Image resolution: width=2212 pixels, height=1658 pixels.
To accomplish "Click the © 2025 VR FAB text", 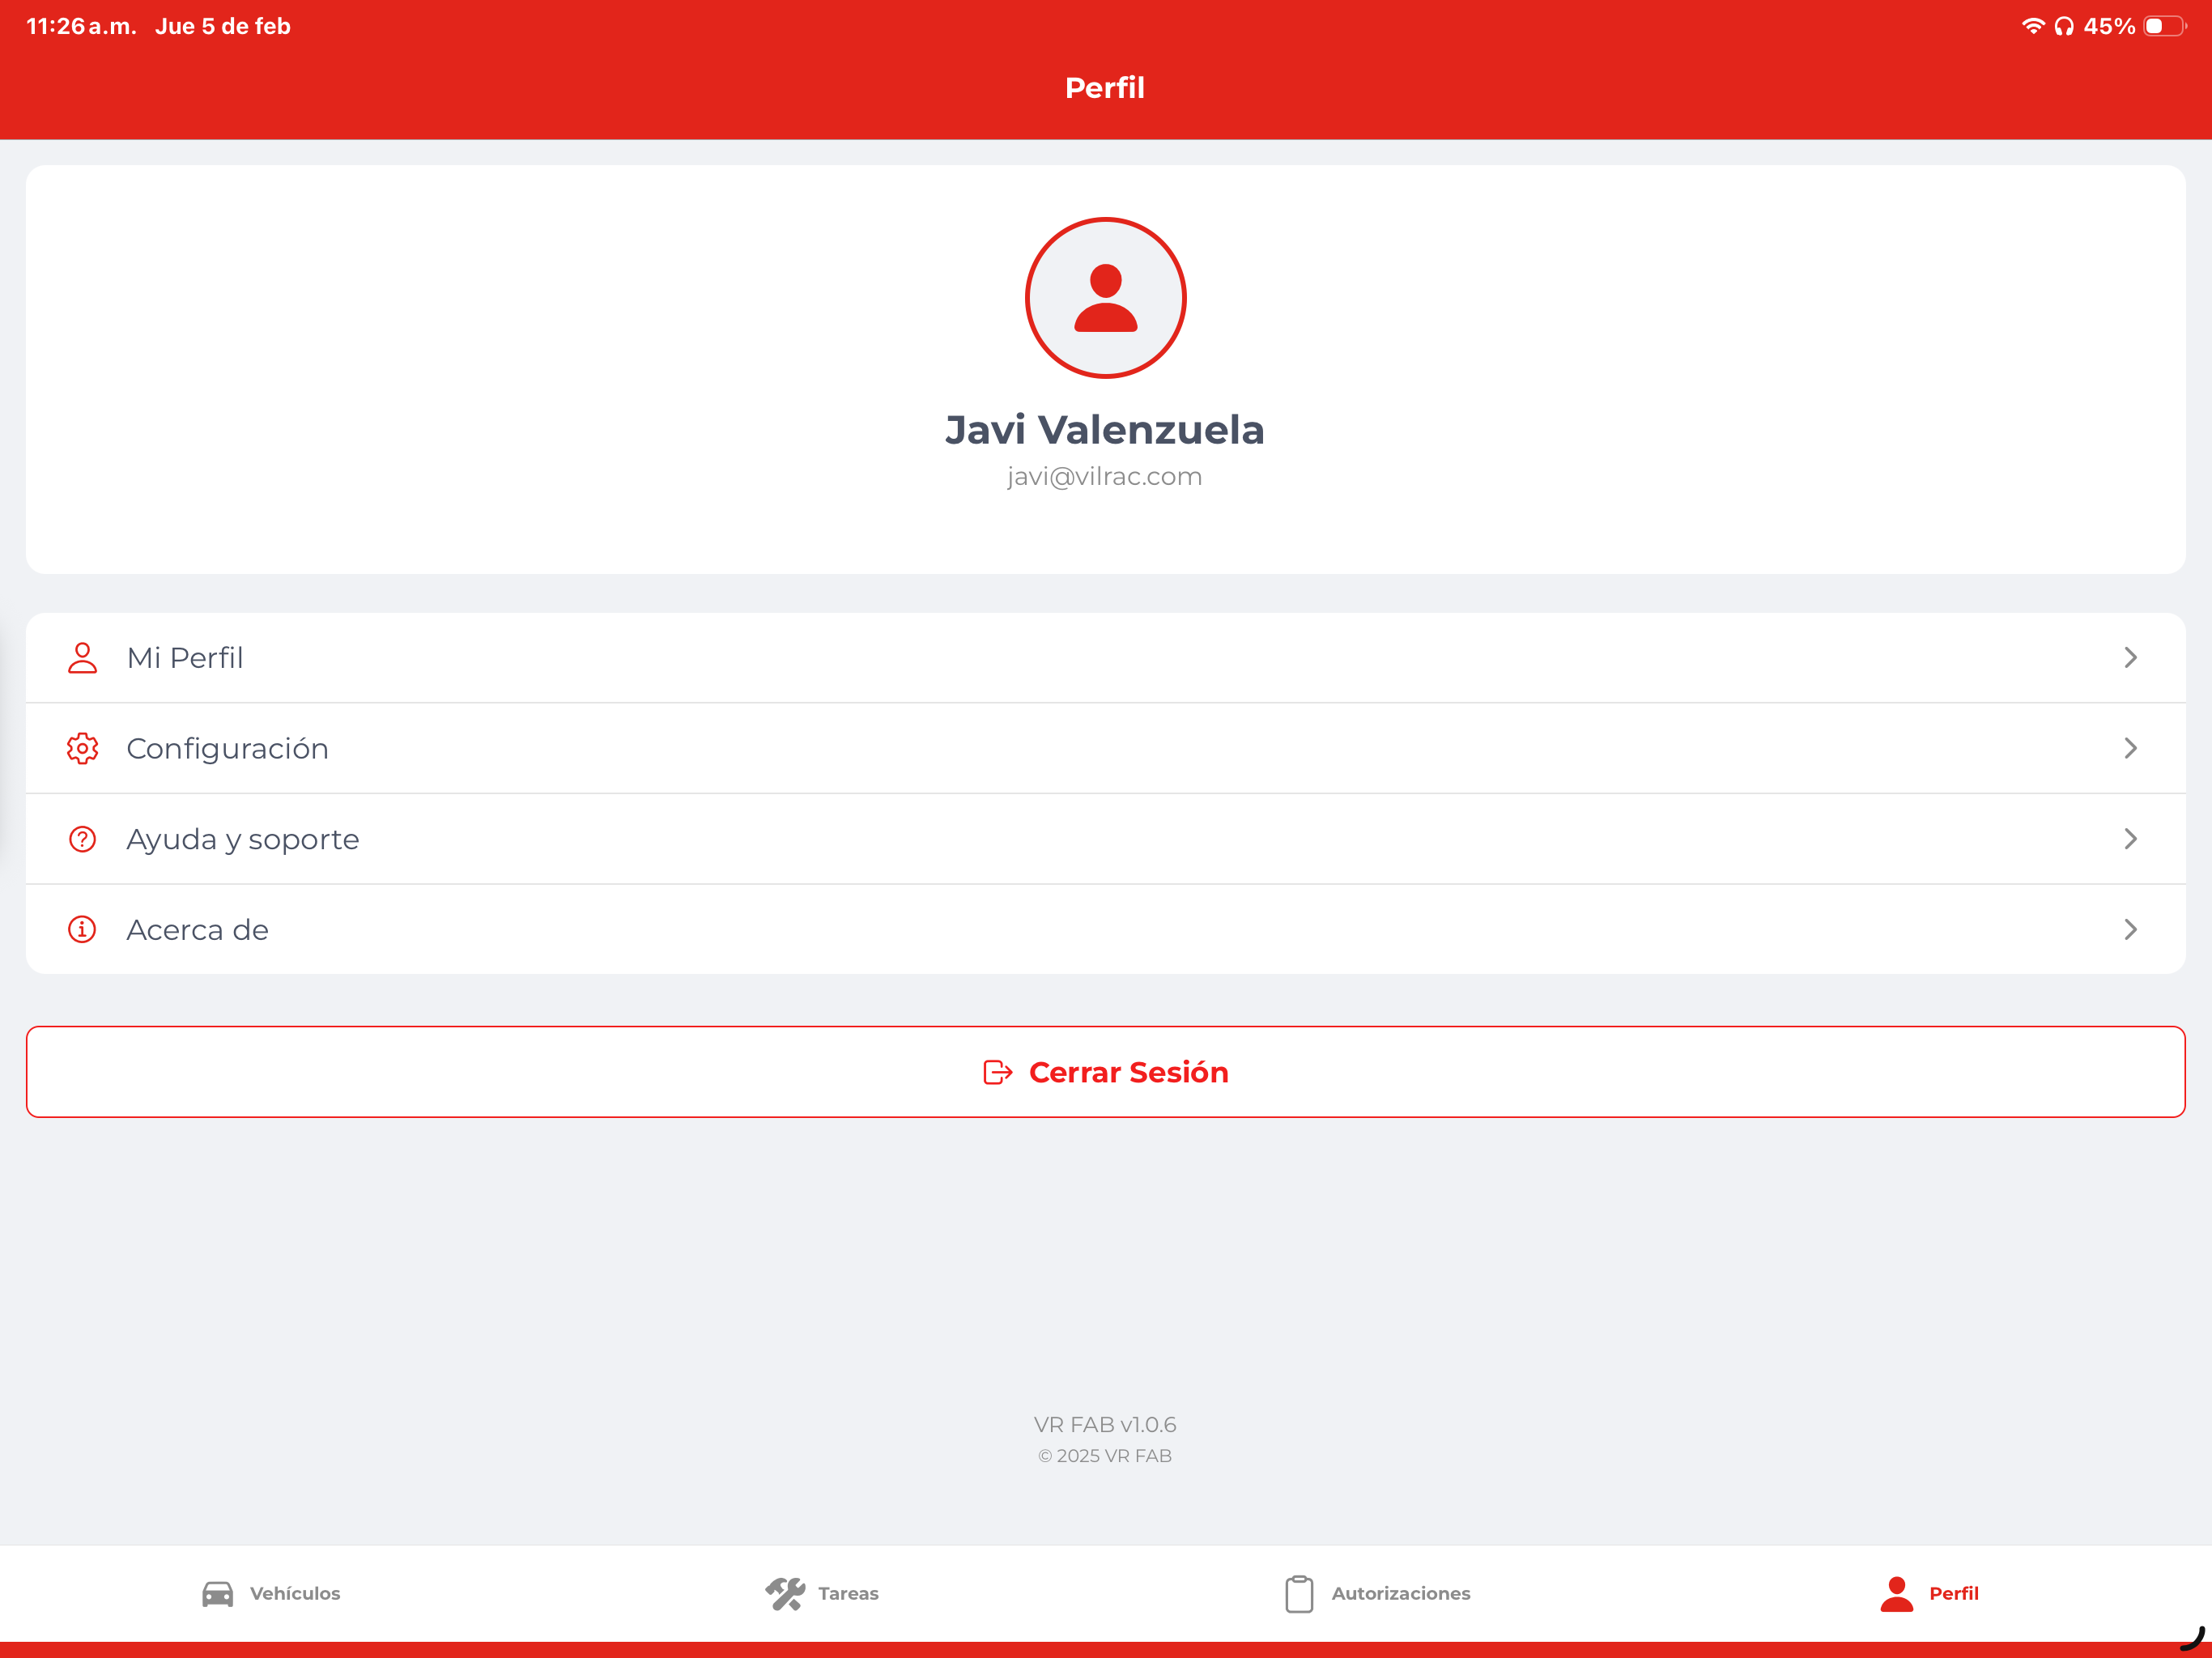I will click(x=1105, y=1456).
